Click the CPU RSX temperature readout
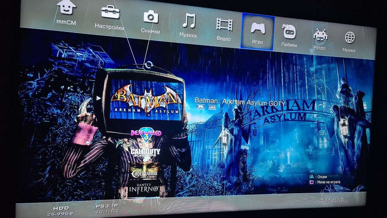Image resolution: width=387 pixels, height=218 pixels. (330, 202)
